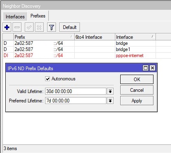Click the Default toolbar button
The width and height of the screenshot is (171, 153).
pyautogui.click(x=69, y=27)
